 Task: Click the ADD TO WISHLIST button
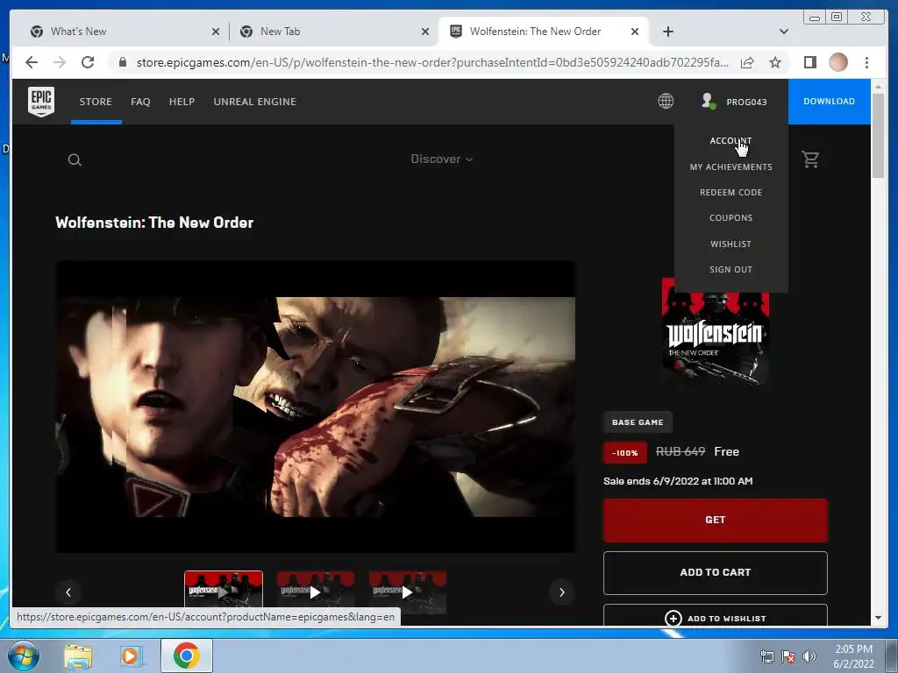[716, 616]
